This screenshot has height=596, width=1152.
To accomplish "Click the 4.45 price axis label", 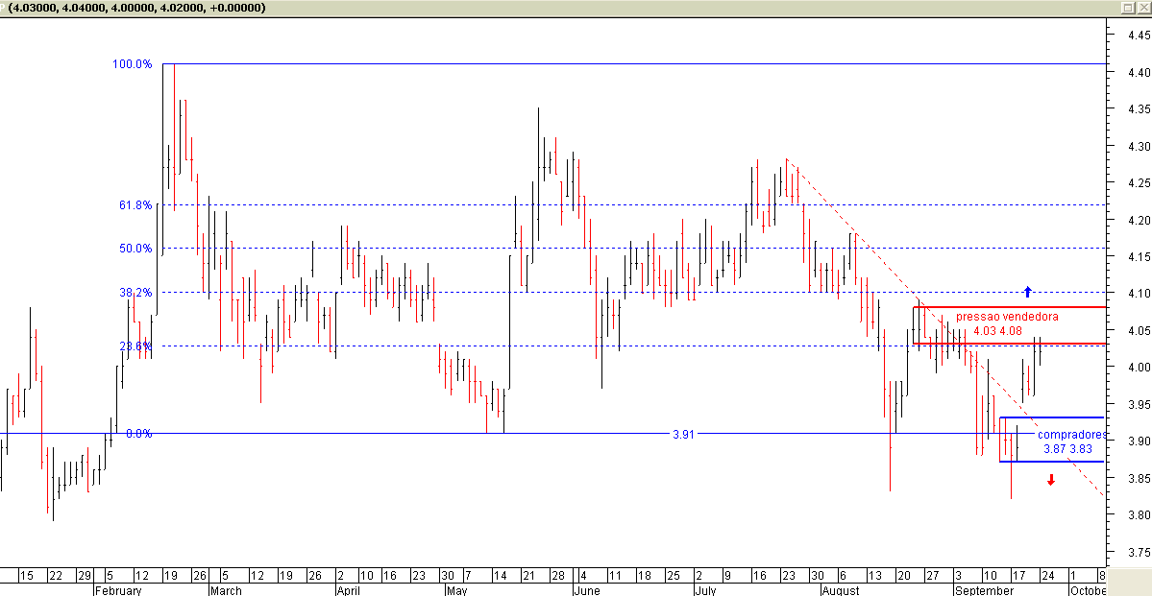I will [x=1141, y=35].
